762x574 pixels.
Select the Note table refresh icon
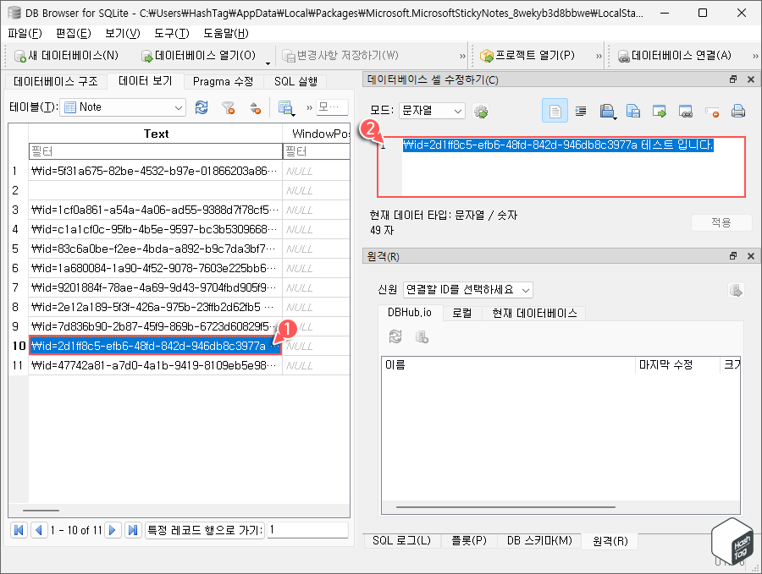(202, 109)
